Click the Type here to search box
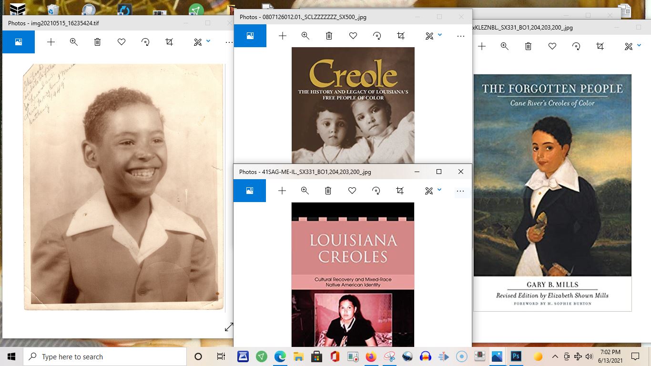 105,356
